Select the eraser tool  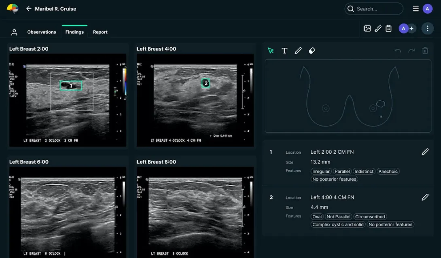pos(312,51)
